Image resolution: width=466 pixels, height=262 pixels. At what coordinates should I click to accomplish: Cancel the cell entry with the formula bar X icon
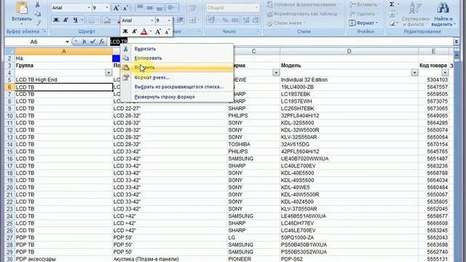click(x=84, y=41)
